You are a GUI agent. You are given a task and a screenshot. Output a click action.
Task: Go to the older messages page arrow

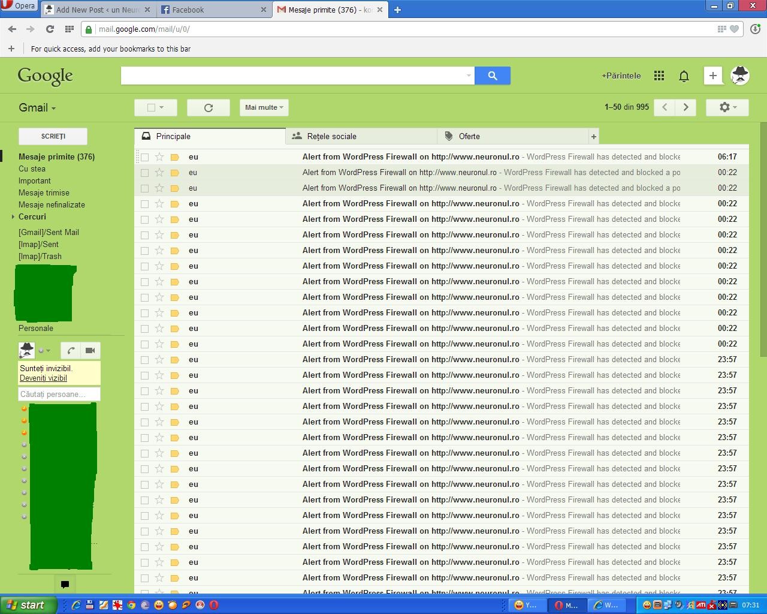pyautogui.click(x=686, y=107)
